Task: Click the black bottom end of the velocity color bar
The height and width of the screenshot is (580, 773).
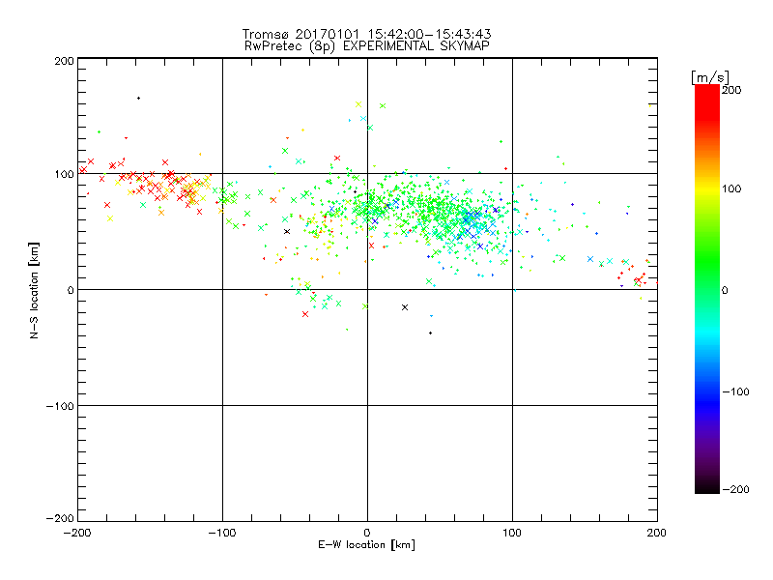Action: tap(707, 487)
